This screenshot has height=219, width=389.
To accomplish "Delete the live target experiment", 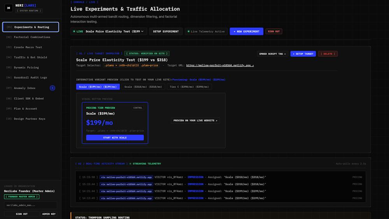I will point(328,54).
